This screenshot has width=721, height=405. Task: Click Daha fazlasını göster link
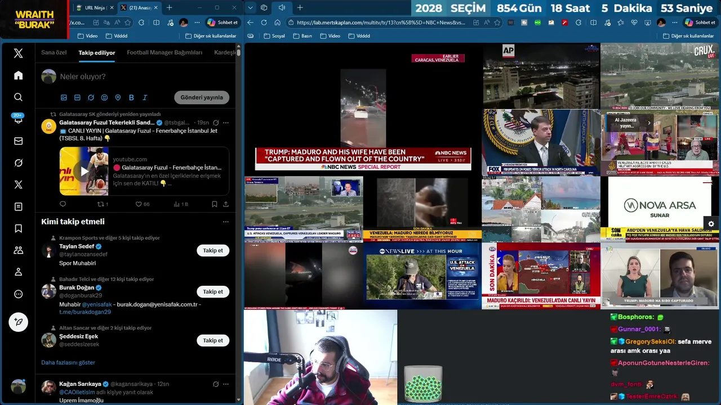click(68, 362)
